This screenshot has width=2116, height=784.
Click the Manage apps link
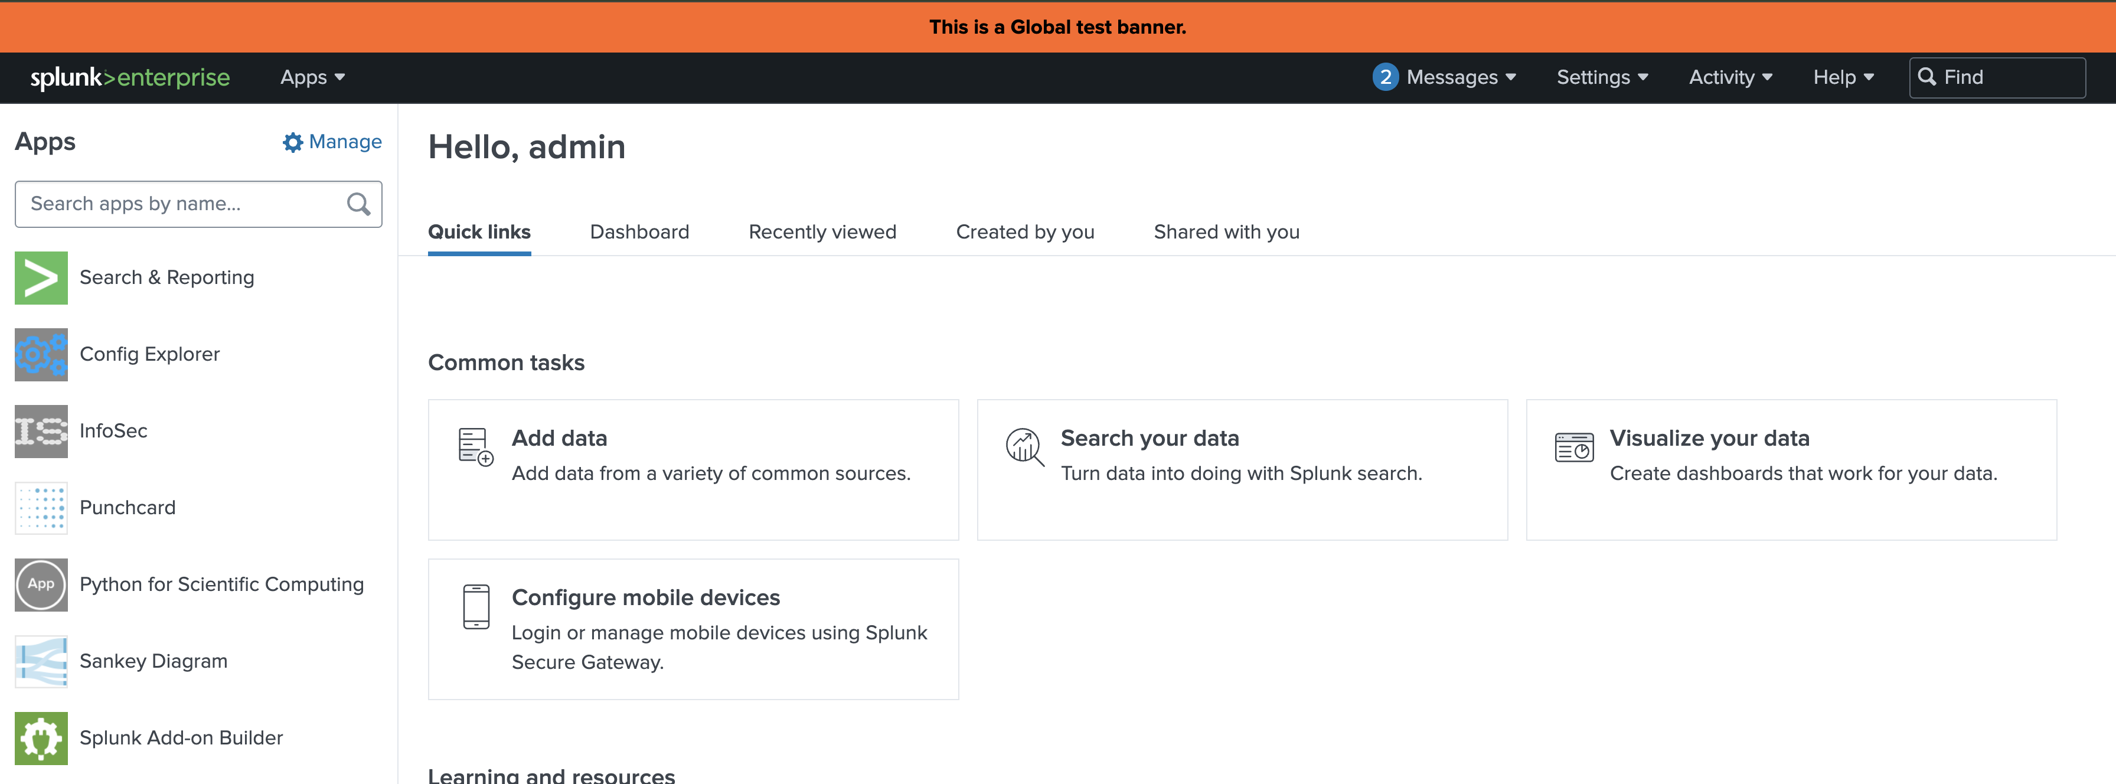click(331, 142)
